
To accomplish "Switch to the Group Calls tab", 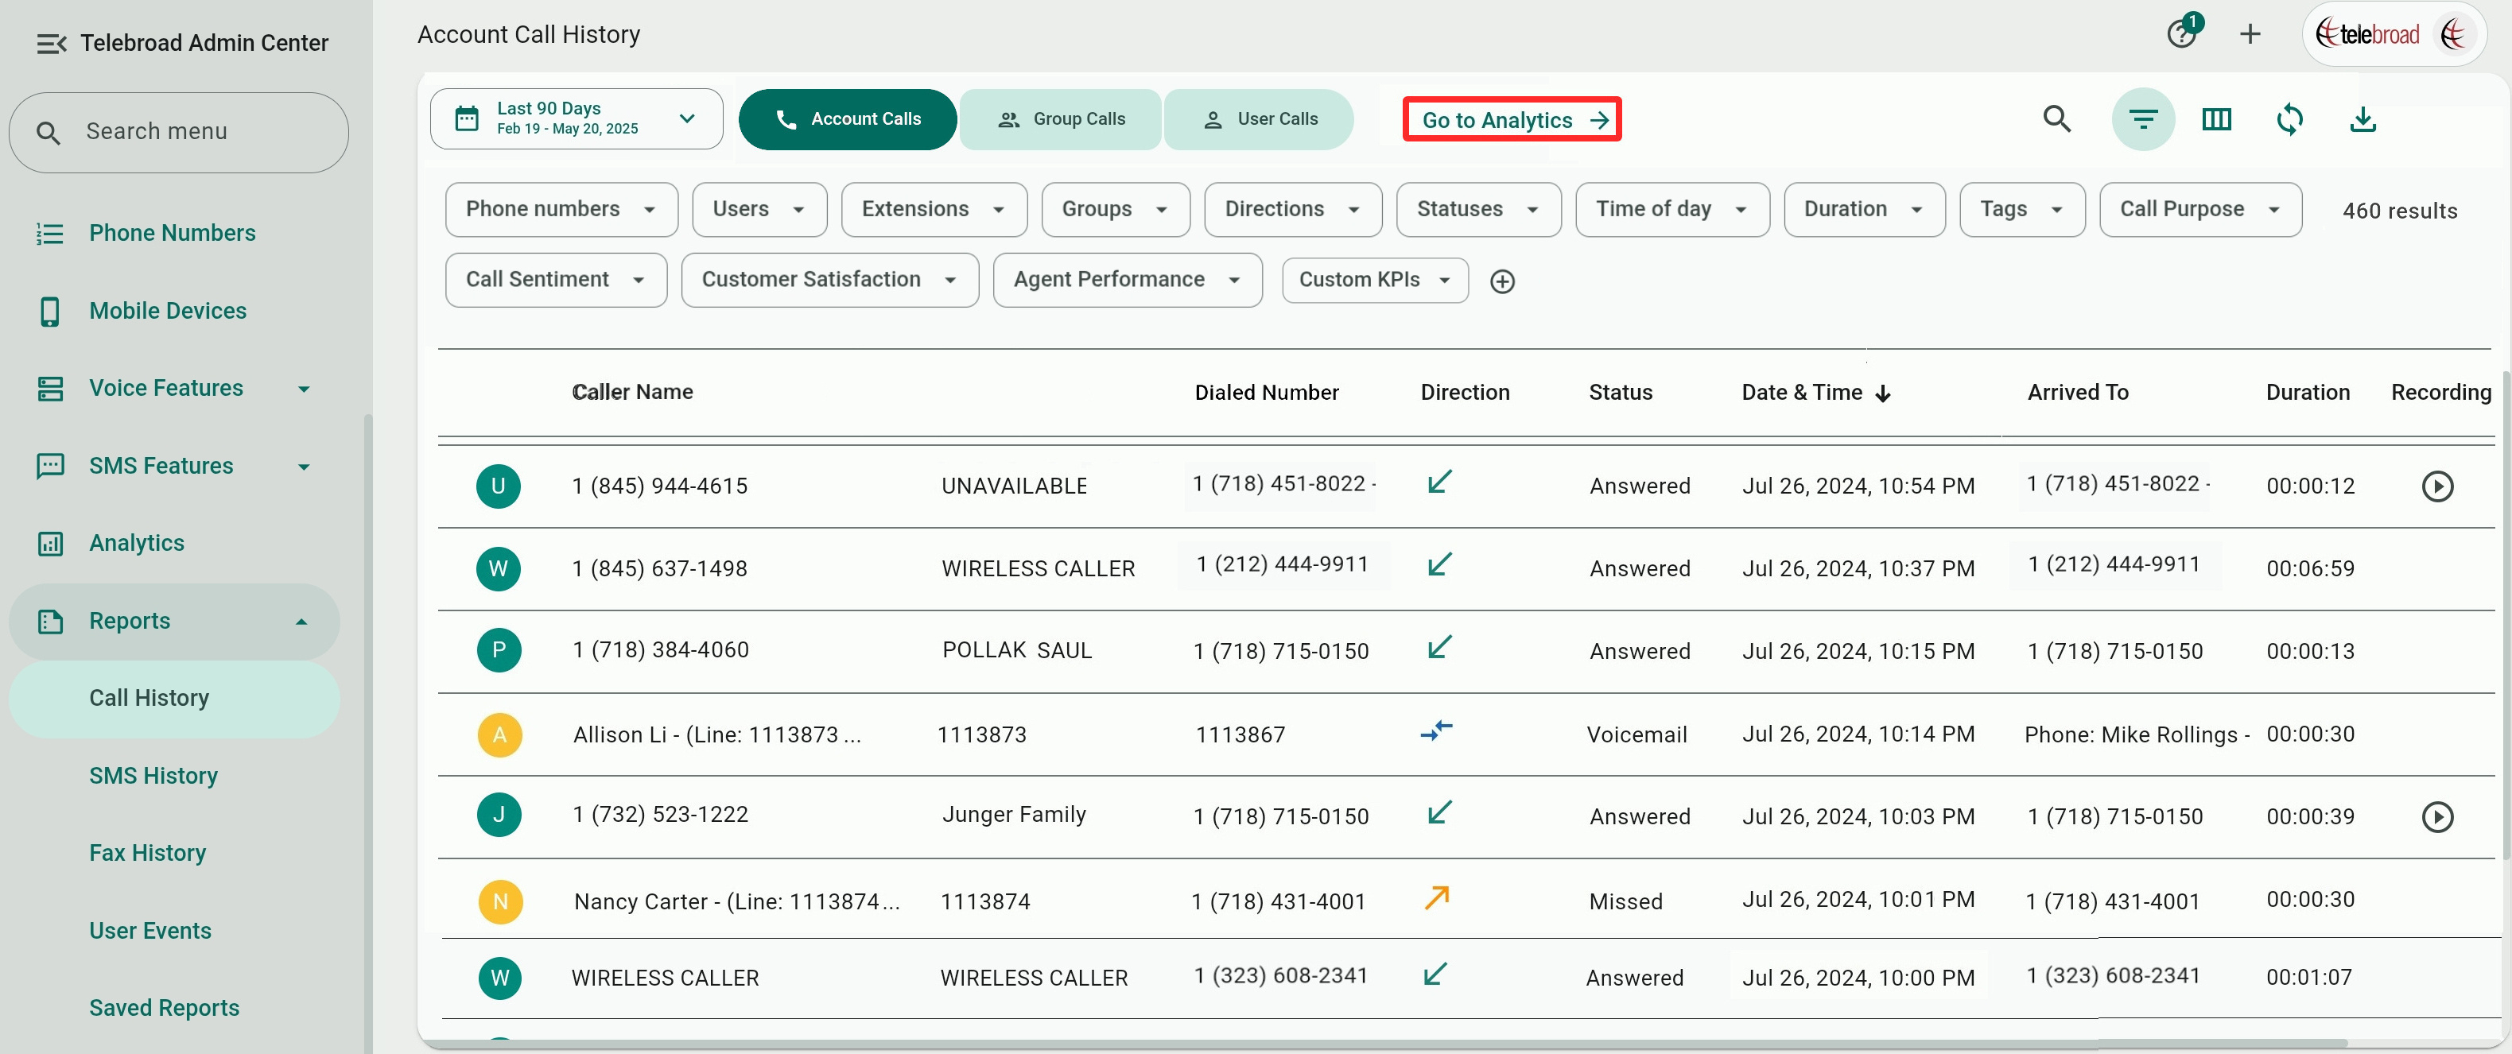I will [x=1060, y=119].
